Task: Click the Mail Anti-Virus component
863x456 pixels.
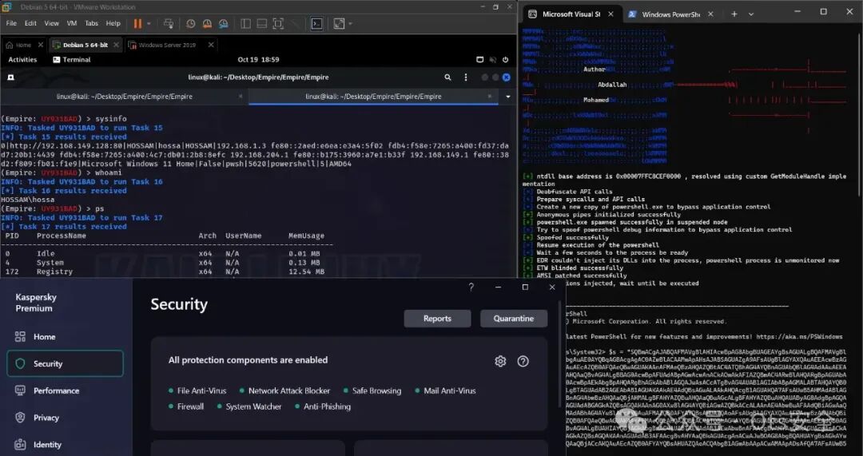Action: 445,391
